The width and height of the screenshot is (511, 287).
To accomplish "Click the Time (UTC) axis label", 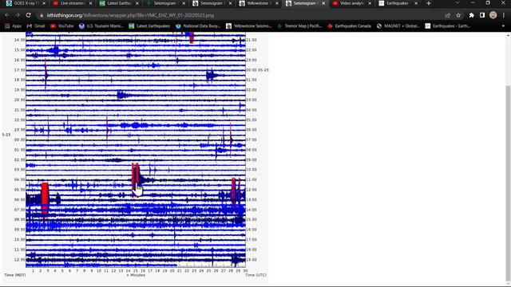I will pyautogui.click(x=255, y=275).
